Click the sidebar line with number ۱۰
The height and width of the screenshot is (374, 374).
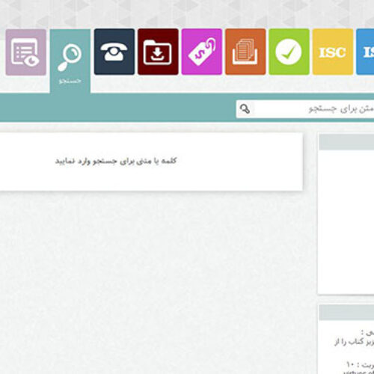pos(360,365)
